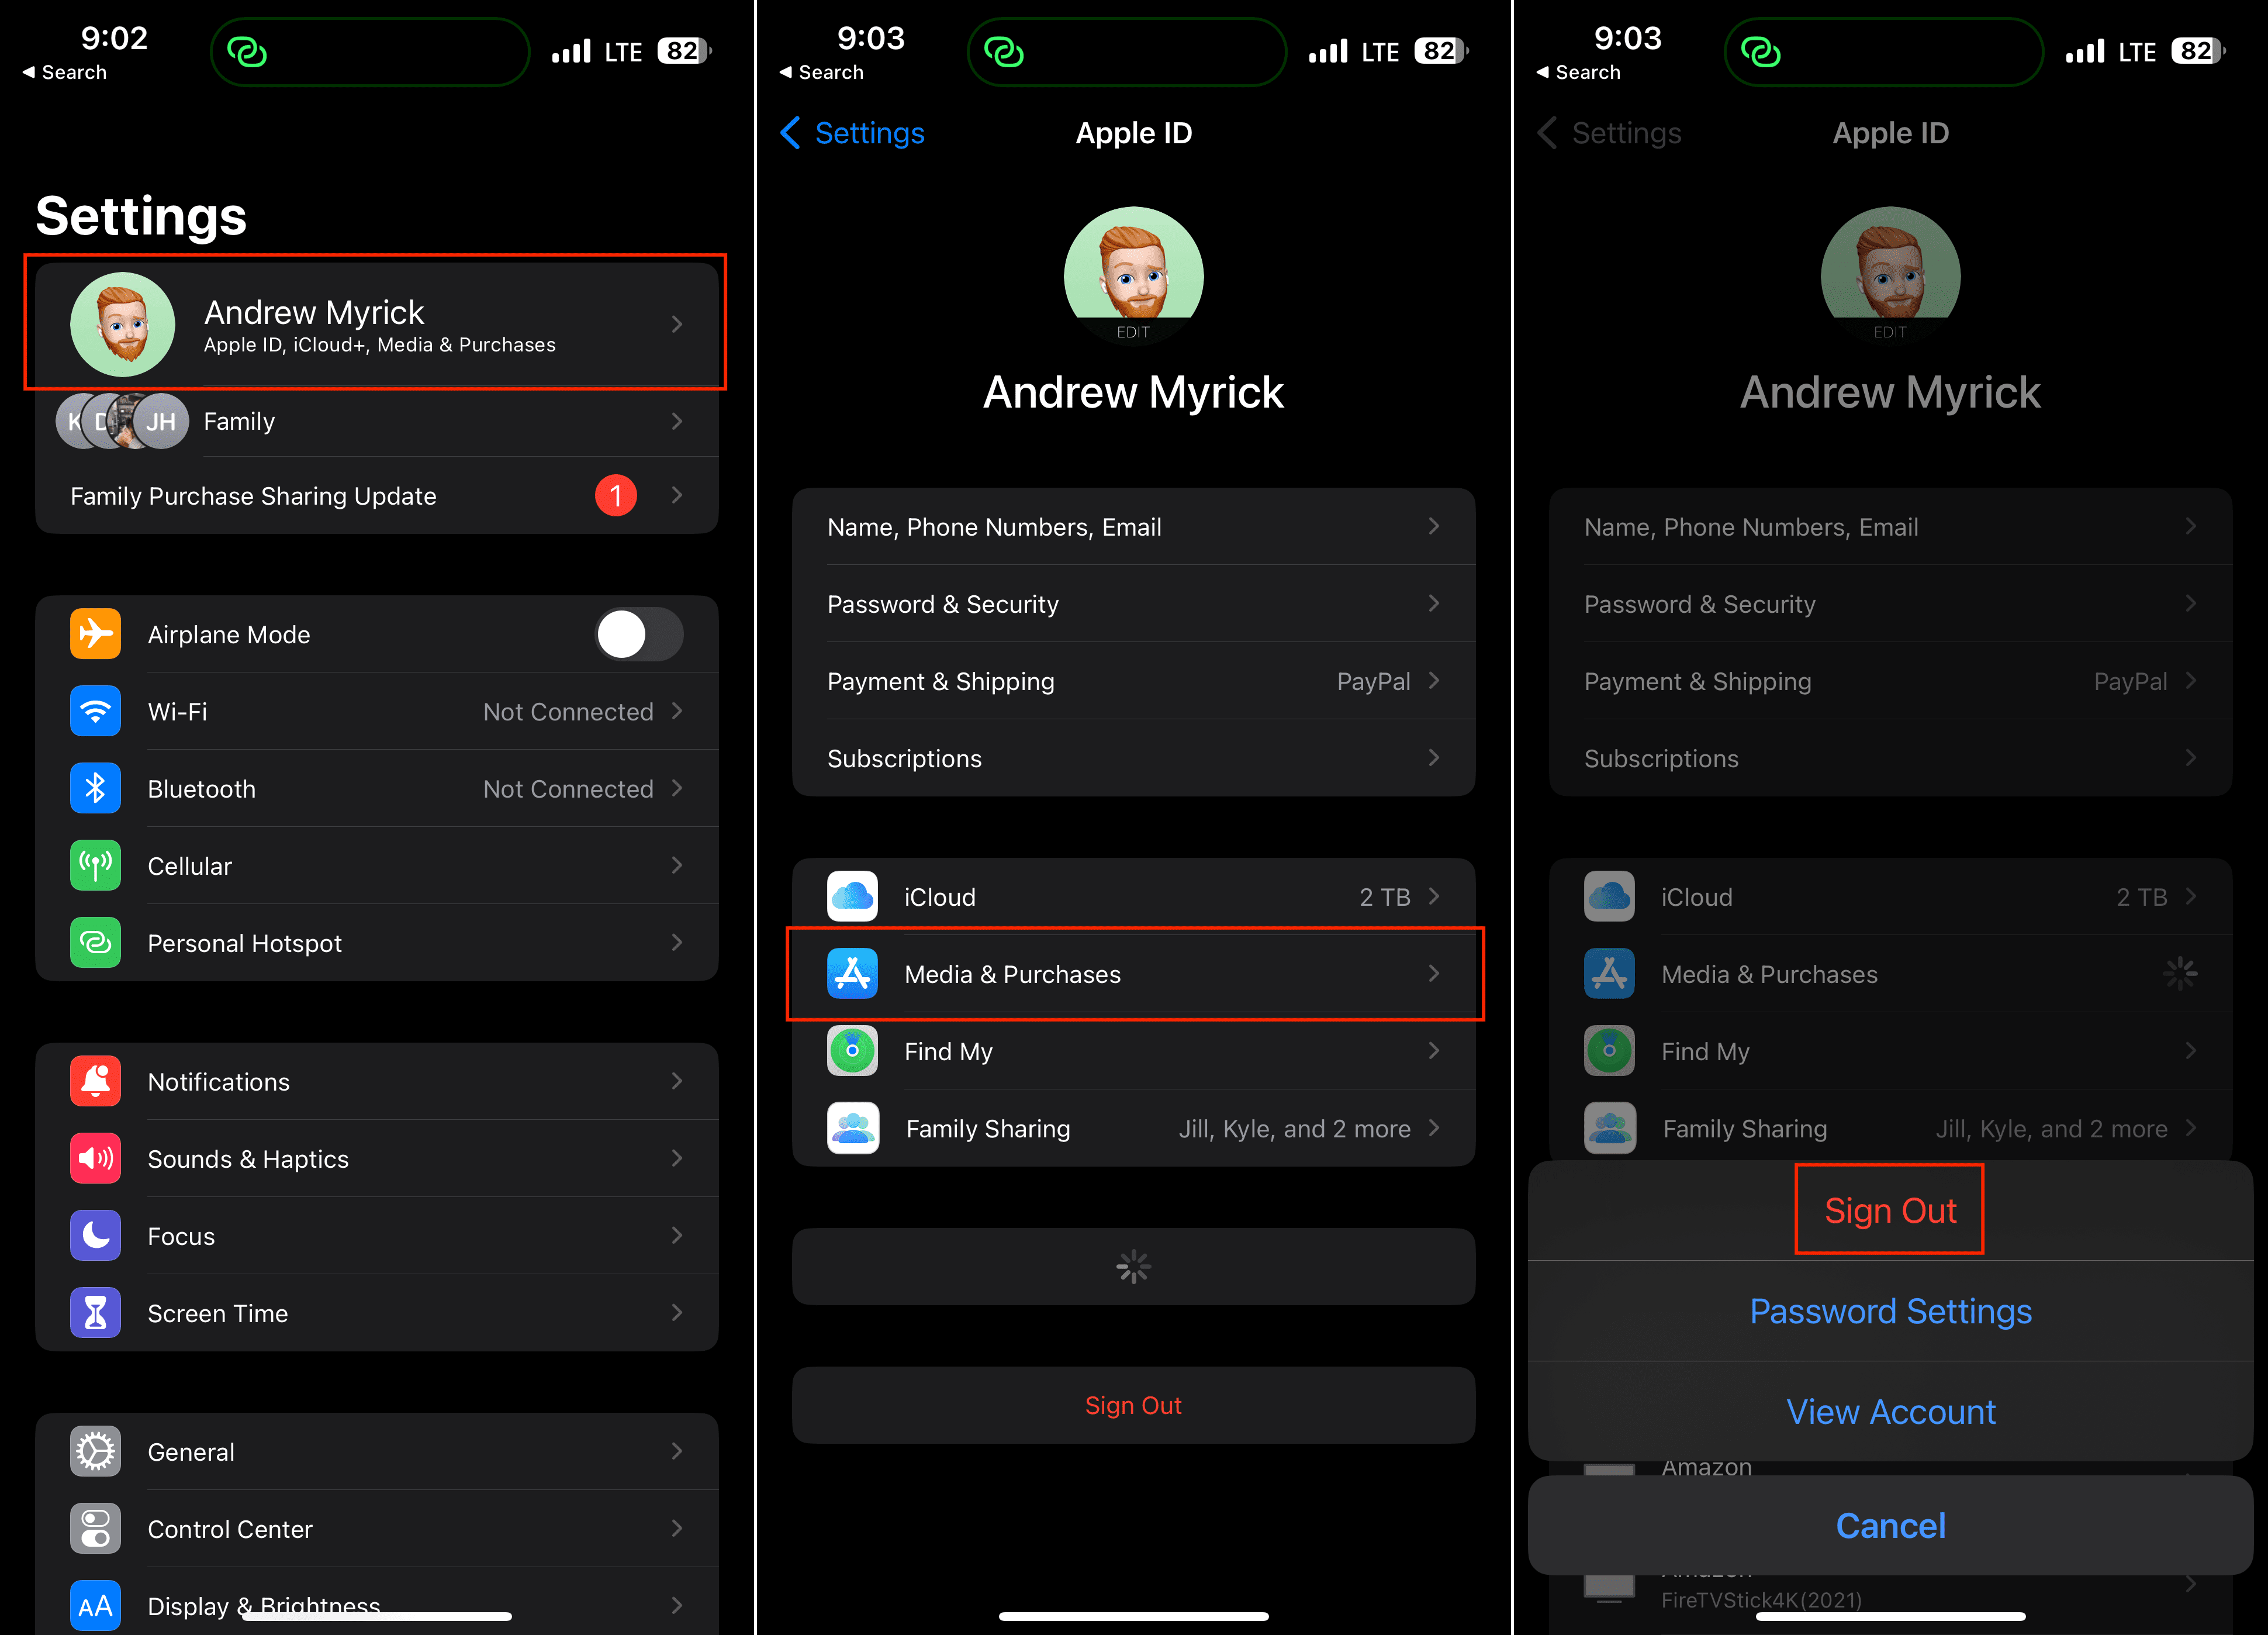The image size is (2268, 1635).
Task: Tap the "Sounds & Haptics" label
Action: pos(248,1158)
